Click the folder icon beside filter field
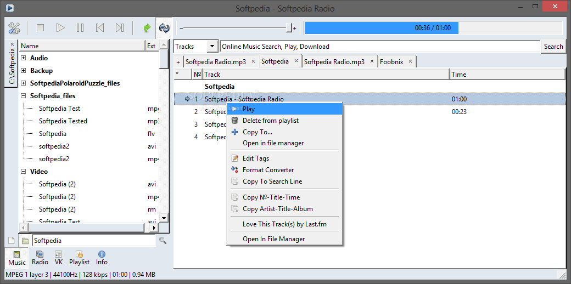This screenshot has height=284, width=571. point(25,240)
